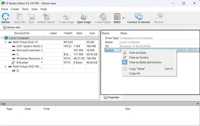Open the Drive menu

tap(4, 9)
